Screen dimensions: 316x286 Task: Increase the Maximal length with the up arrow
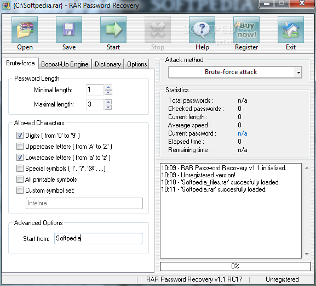(x=108, y=102)
